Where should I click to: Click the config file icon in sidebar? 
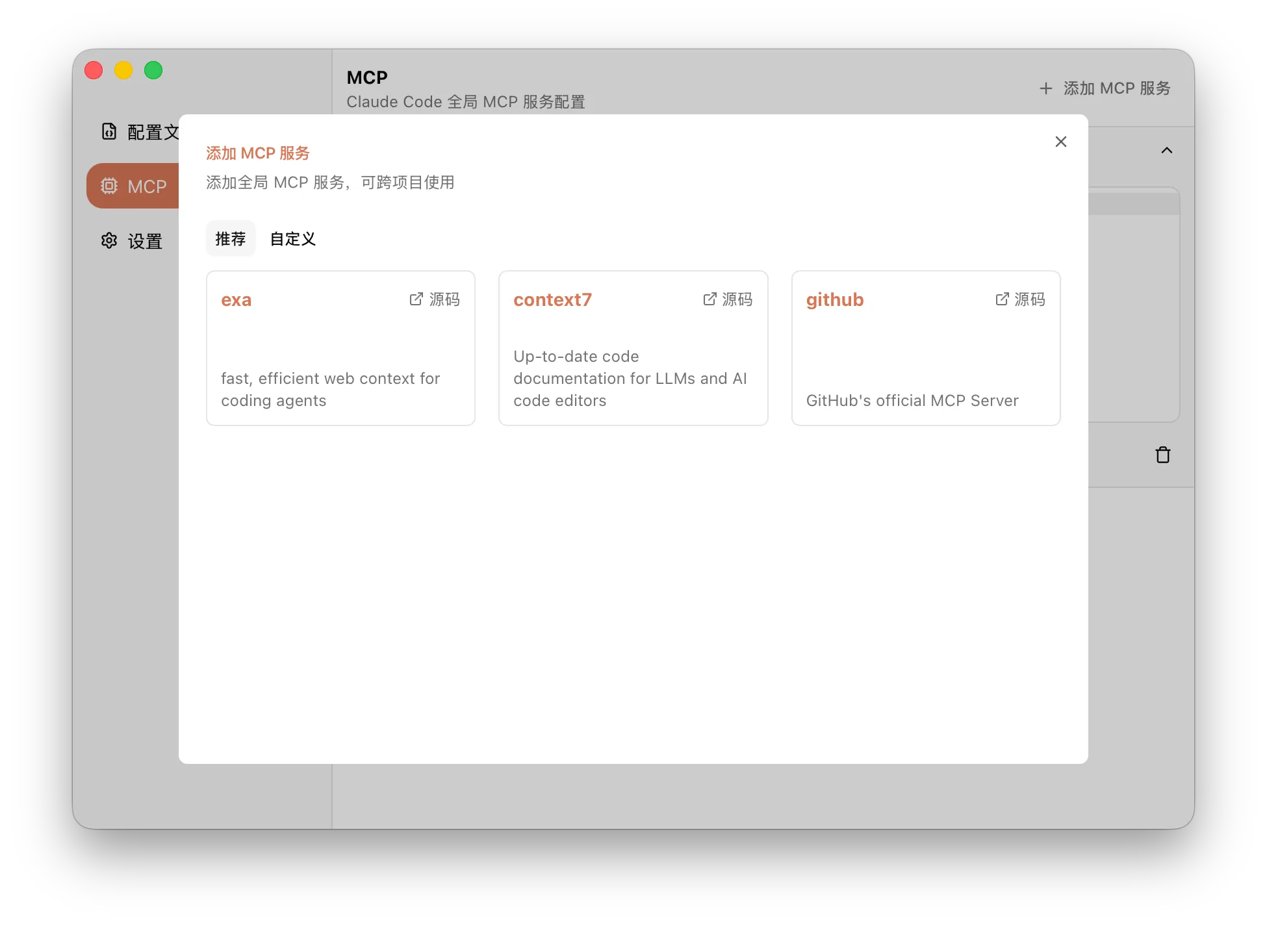point(109,132)
